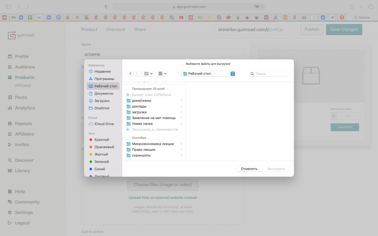Switch to the Checkout tab
This screenshot has width=378, height=236.
pos(116,29)
